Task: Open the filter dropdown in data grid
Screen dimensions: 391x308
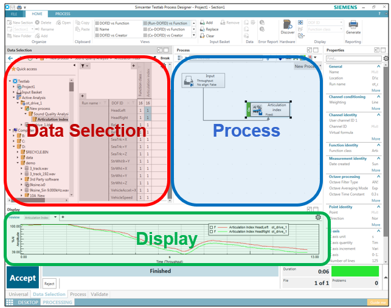Action: click(85, 66)
